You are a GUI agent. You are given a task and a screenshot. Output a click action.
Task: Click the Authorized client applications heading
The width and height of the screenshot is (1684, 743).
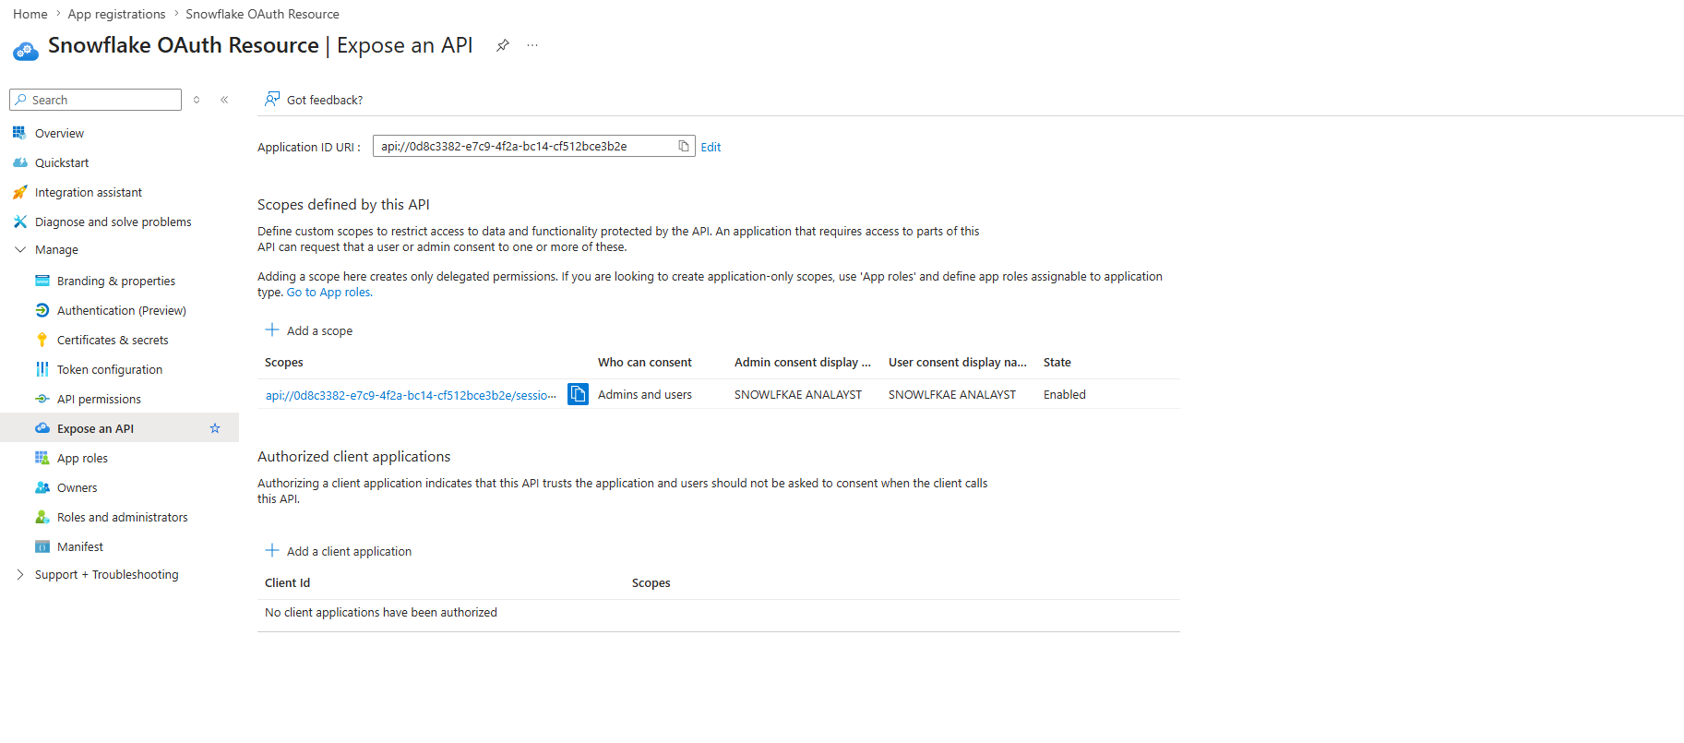pos(354,456)
